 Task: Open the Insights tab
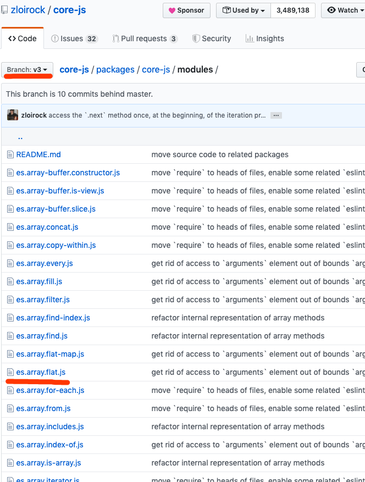[265, 38]
